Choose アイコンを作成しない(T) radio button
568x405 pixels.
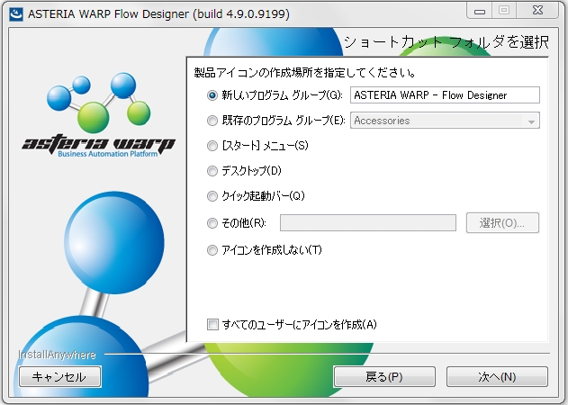(x=212, y=250)
